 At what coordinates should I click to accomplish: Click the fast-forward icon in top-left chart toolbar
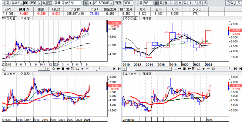click(67, 69)
